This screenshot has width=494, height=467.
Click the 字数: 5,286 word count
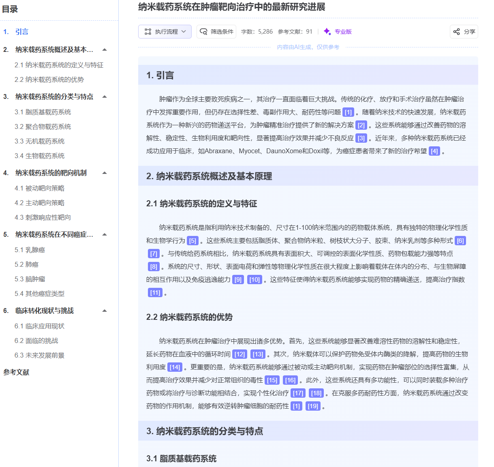(257, 32)
